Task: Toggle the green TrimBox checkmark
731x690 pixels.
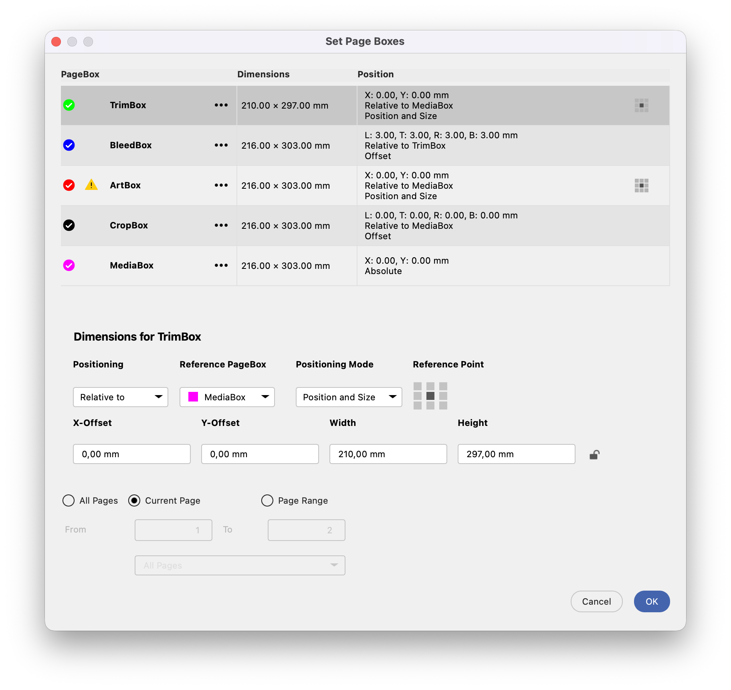Action: point(69,105)
